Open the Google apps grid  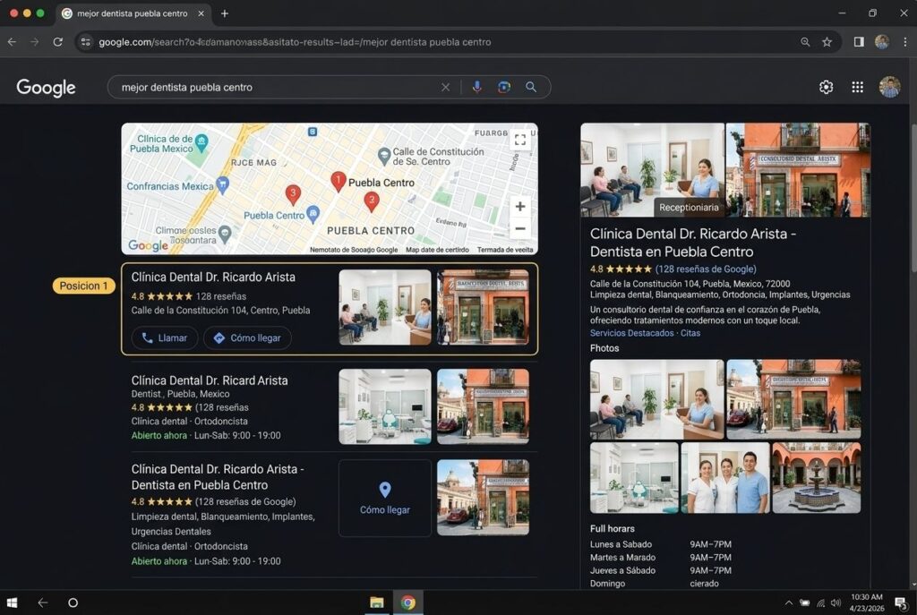pyautogui.click(x=857, y=87)
